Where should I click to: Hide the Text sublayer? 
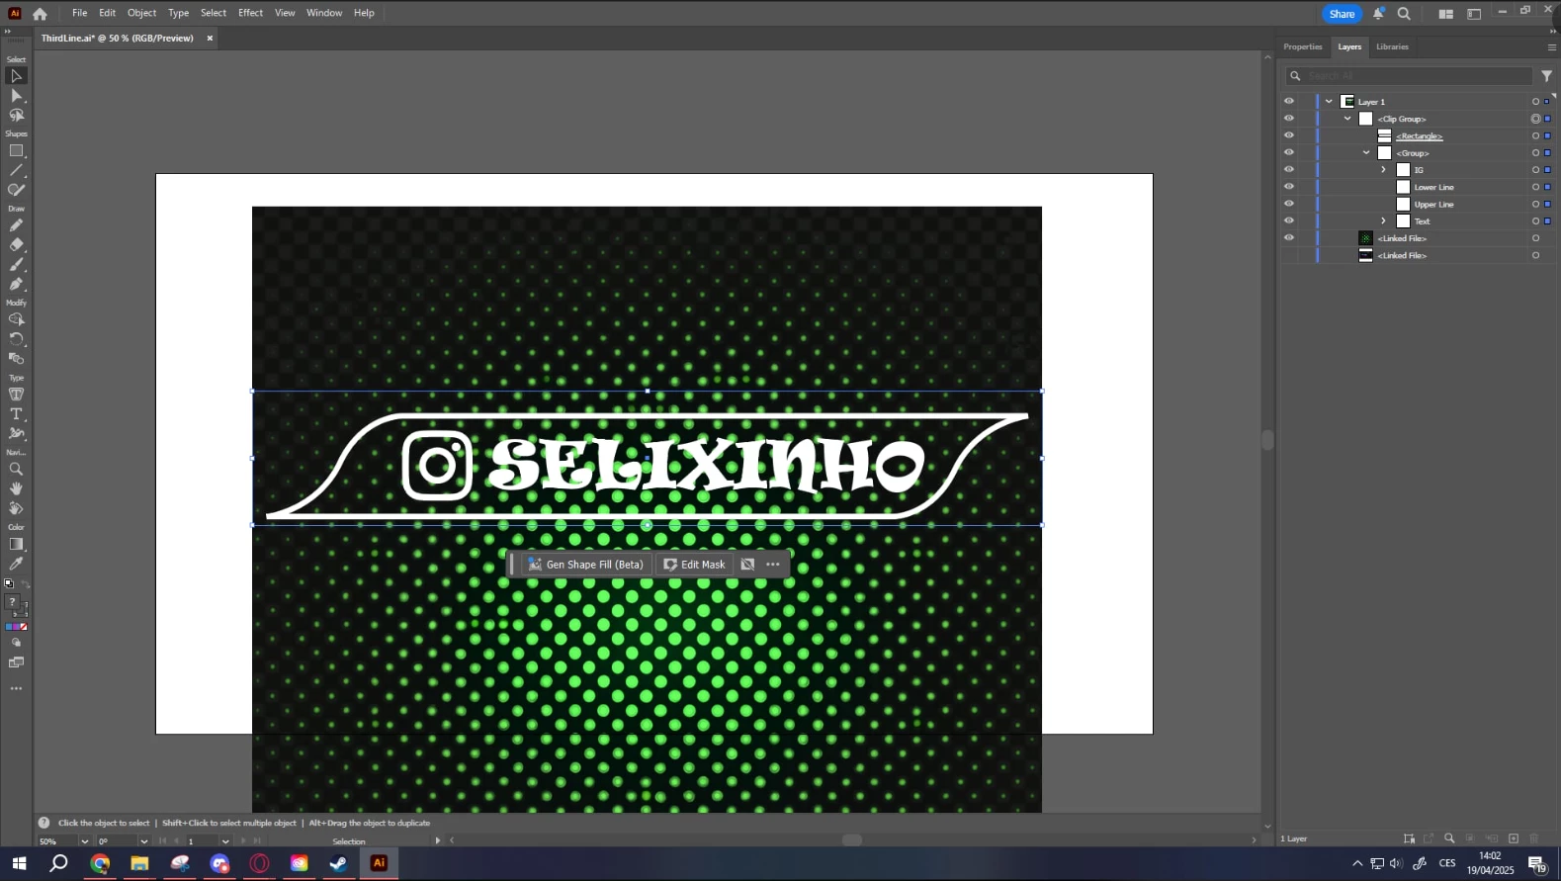pos(1288,221)
